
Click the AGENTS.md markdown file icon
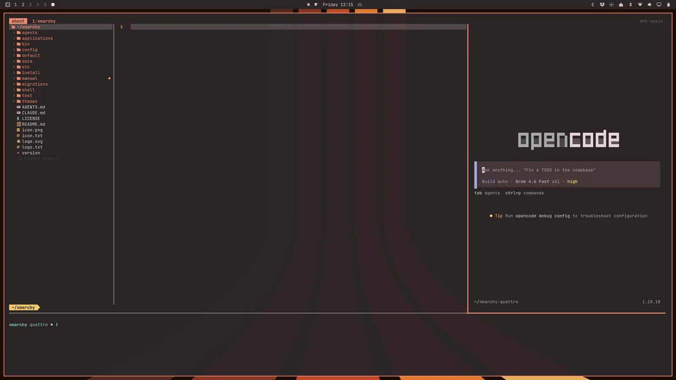click(19, 107)
